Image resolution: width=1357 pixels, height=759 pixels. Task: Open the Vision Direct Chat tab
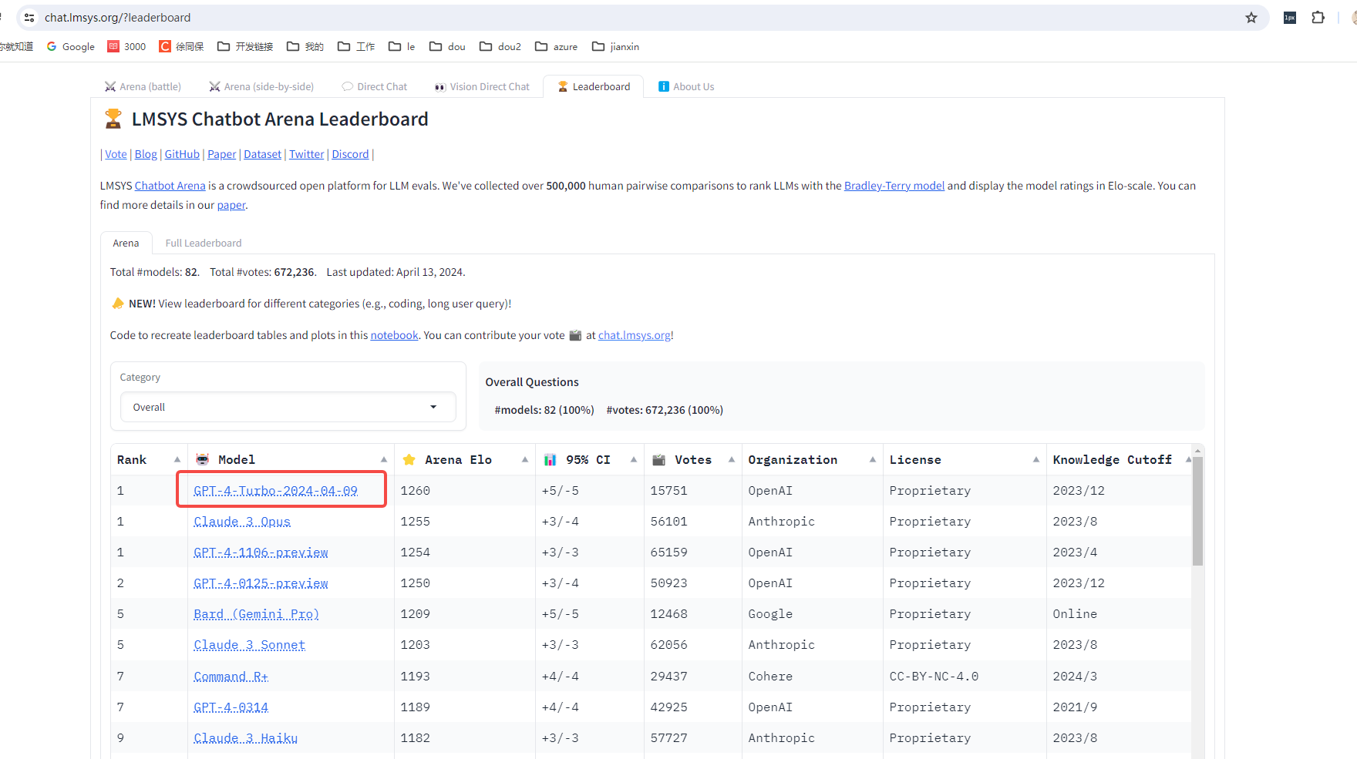[482, 86]
